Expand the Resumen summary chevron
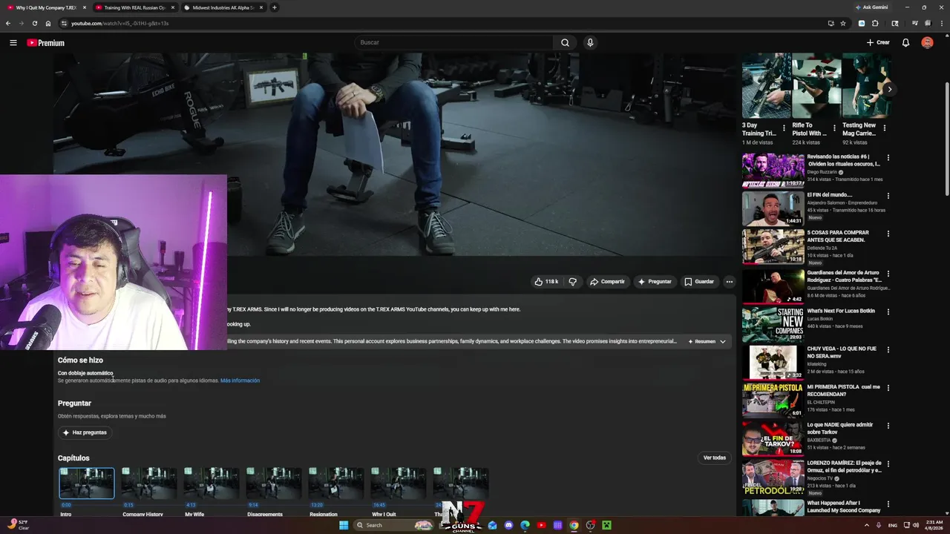 click(722, 341)
